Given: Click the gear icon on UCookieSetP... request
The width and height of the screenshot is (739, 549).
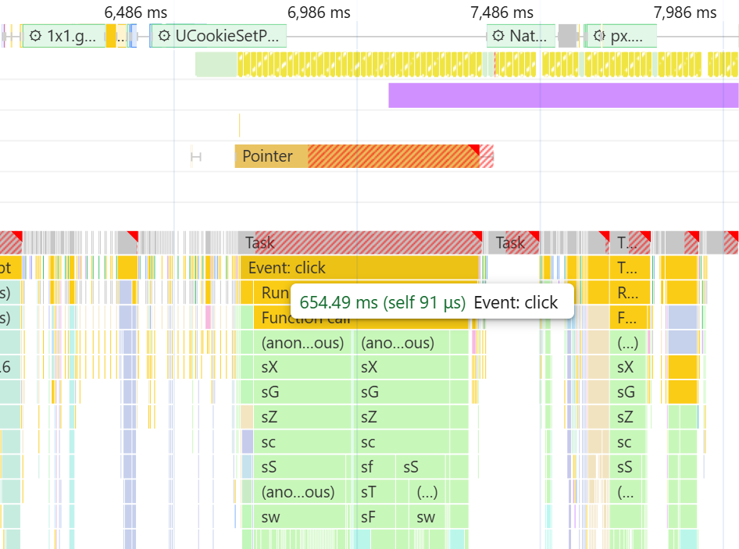Looking at the screenshot, I should 164,36.
